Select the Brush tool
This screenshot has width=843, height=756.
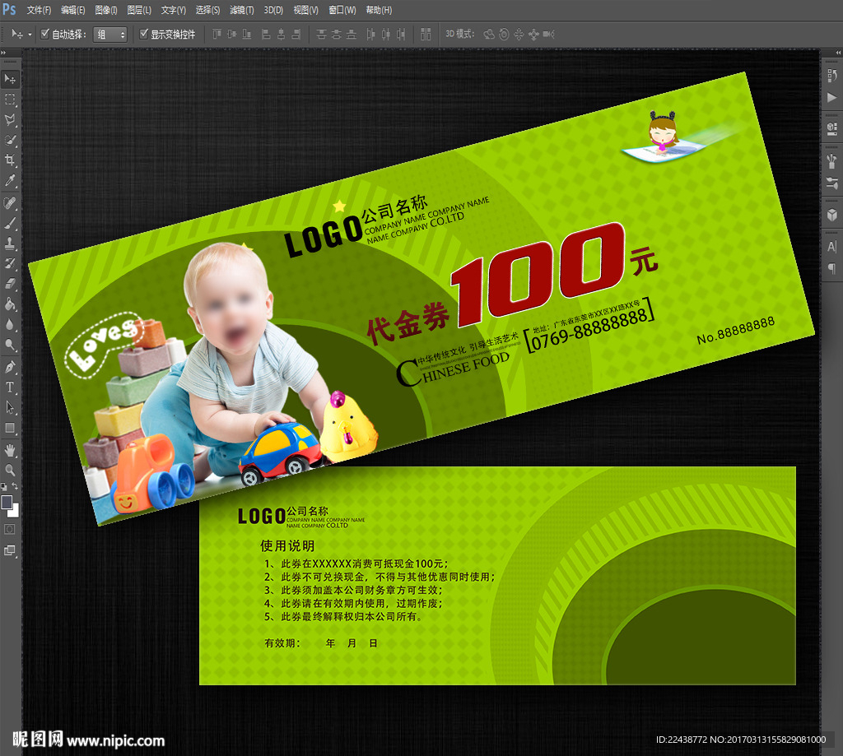click(x=10, y=223)
